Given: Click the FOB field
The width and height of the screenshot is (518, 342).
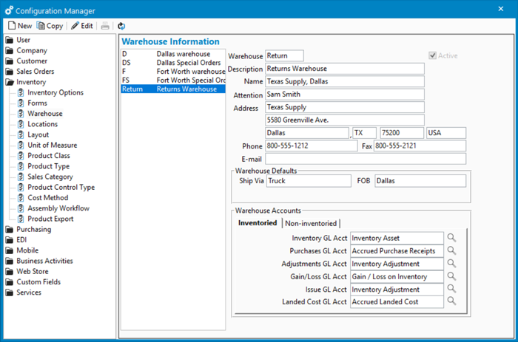Looking at the screenshot, I should [420, 181].
